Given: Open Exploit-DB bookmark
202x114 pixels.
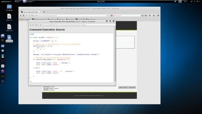Looking at the screenshot, I should (x=80, y=19).
